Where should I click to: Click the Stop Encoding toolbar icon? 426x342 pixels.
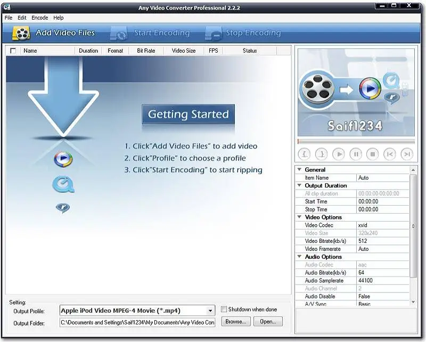[214, 34]
